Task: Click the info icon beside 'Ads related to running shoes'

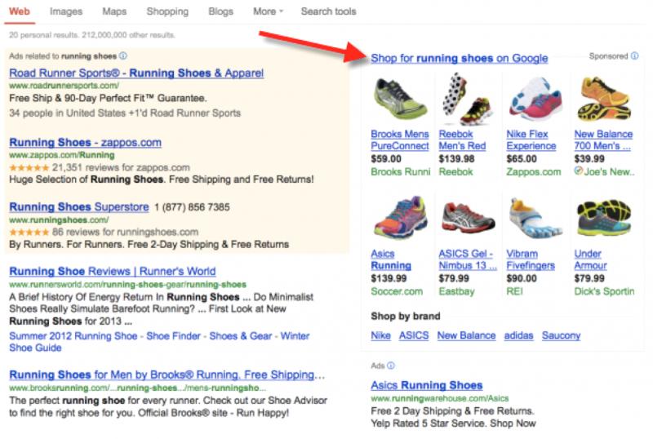Action: [123, 55]
